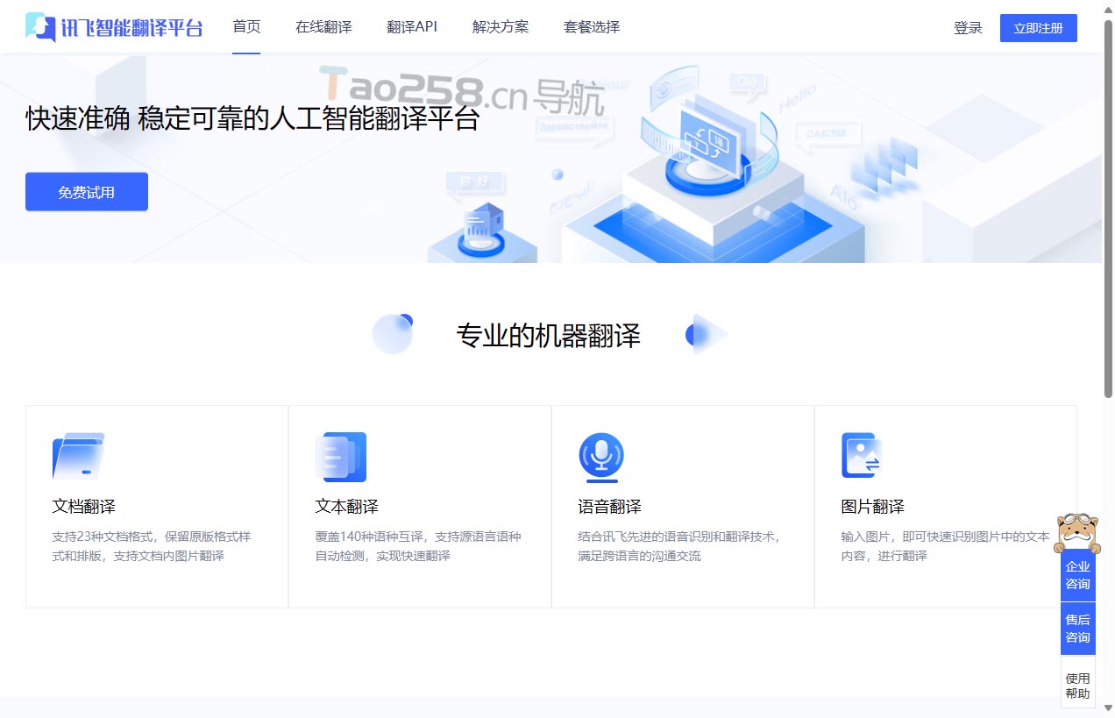
Task: Click the 快速准确 稳定可靠 banner headline
Action: tap(252, 118)
